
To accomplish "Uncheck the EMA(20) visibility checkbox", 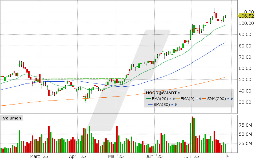I will click(x=170, y=99).
